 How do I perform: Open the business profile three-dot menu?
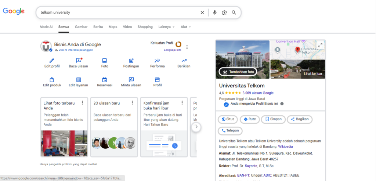pyautogui.click(x=187, y=47)
